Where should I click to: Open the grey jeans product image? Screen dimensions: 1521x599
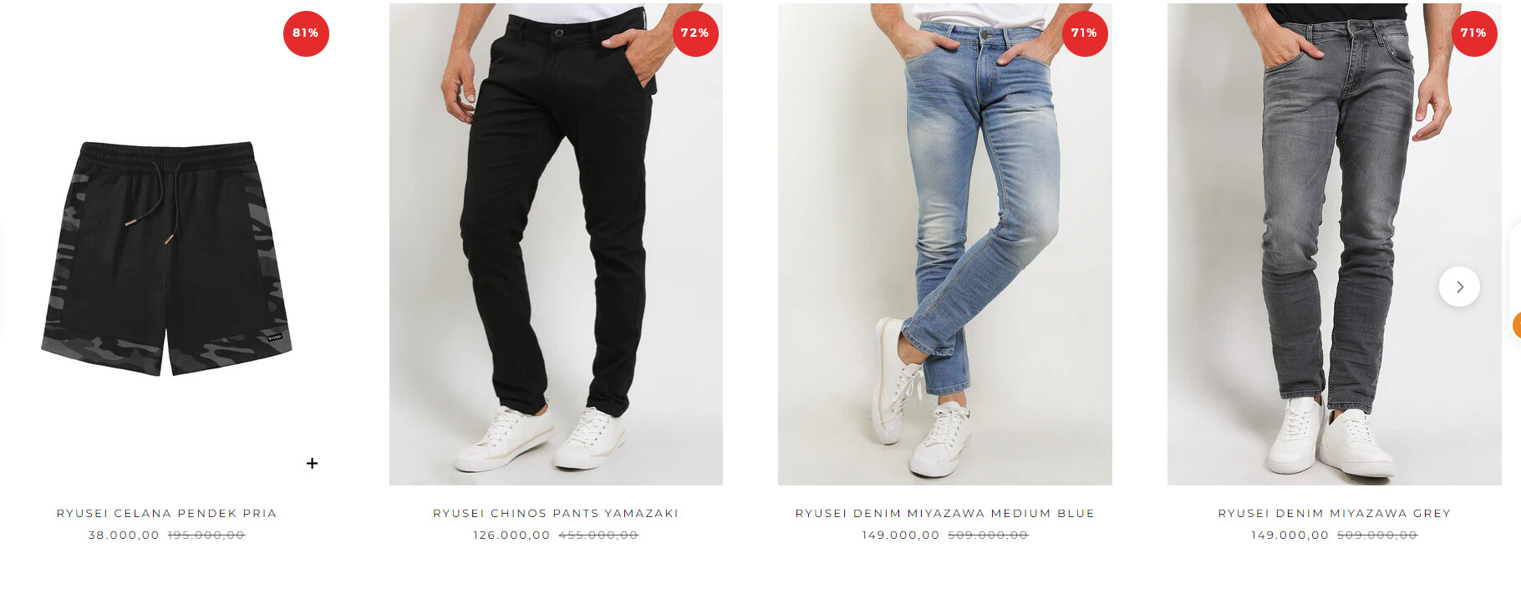coord(1335,244)
